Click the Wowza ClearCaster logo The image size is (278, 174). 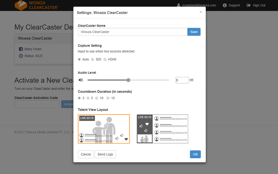37,5
